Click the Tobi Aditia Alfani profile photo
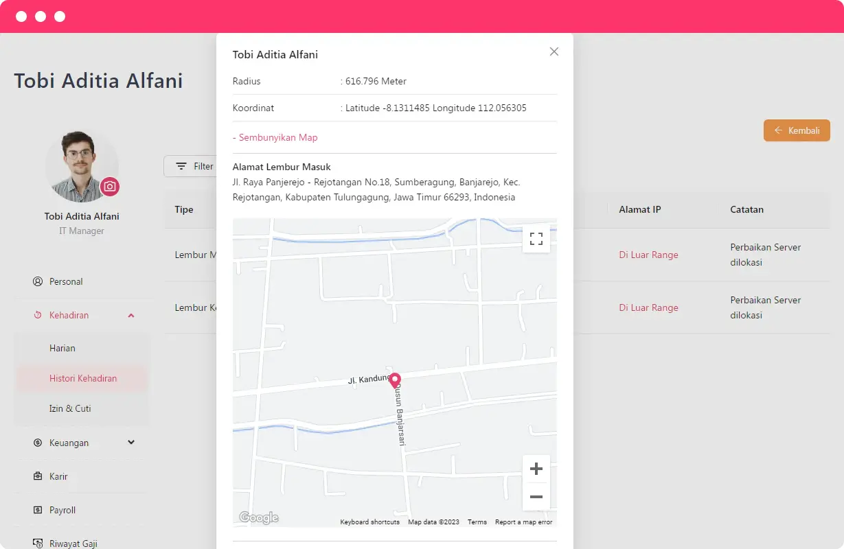 pos(82,167)
